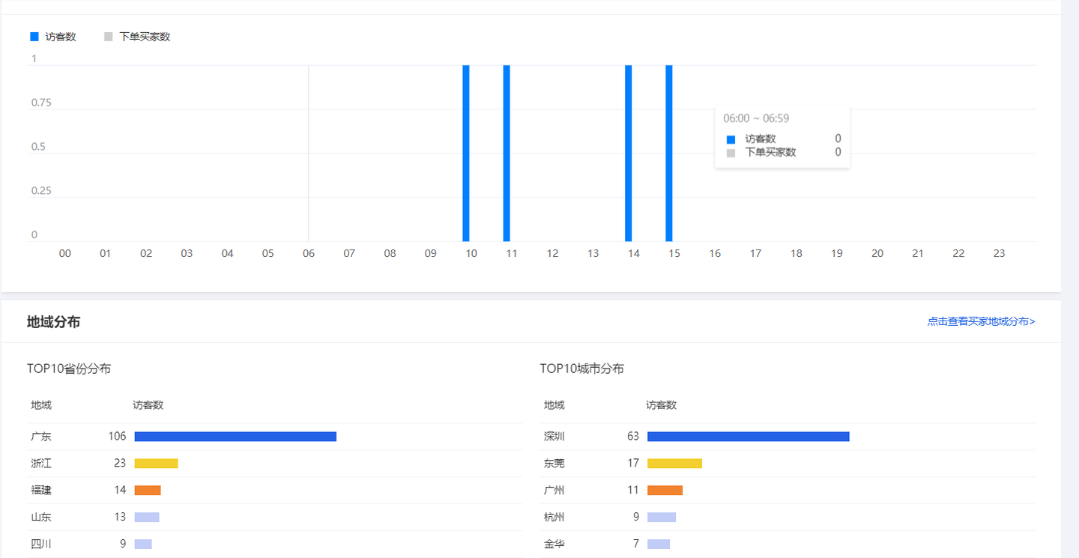Select the 广东 province row label
The image size is (1079, 558).
click(x=41, y=437)
